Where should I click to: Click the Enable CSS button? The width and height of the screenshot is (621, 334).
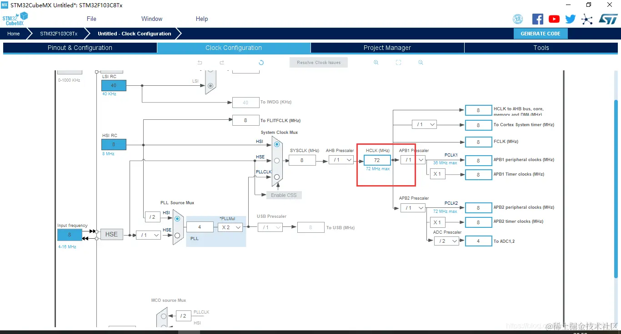283,195
